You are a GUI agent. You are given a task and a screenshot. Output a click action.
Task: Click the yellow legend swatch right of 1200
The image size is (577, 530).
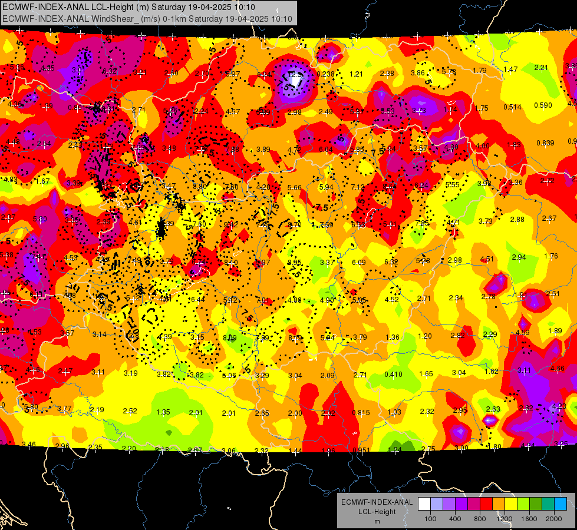pyautogui.click(x=511, y=504)
